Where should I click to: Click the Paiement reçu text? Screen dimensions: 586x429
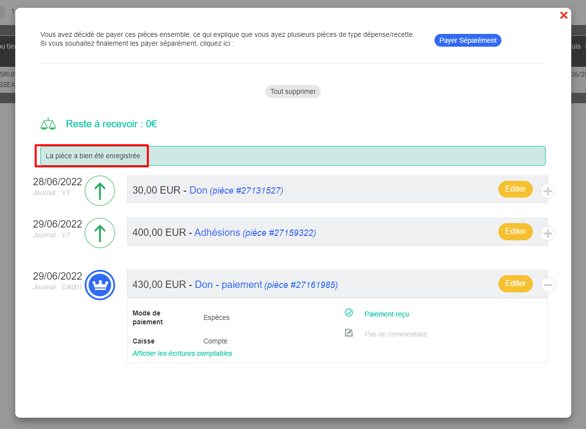(x=386, y=314)
